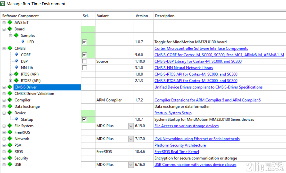The height and width of the screenshot is (173, 286).
Task: Click the diamond icon beside RTOS (API)
Action: pyautogui.click(x=16, y=74)
